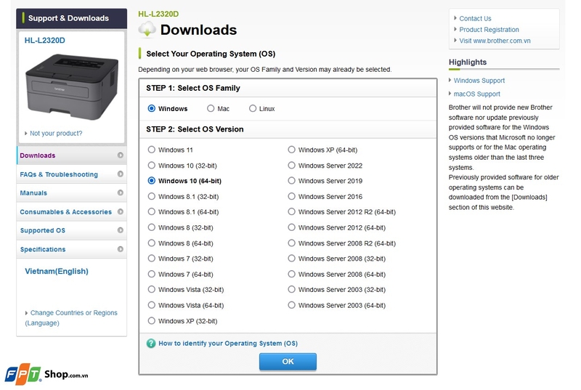Click arrow icon on Consumables & Accessories
Image resolution: width=581 pixels, height=390 pixels.
pyautogui.click(x=121, y=211)
